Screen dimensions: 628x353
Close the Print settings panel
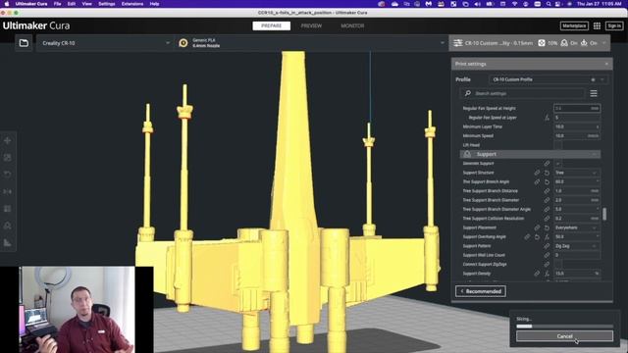[x=606, y=64]
